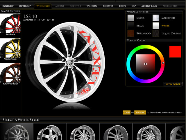Click the dimmed Accent-2 tab
Viewport: 186px width, 140px height.
[x=75, y=6]
